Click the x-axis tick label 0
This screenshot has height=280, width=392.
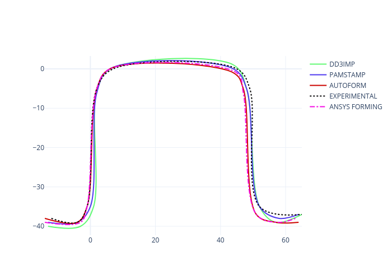tap(90, 240)
